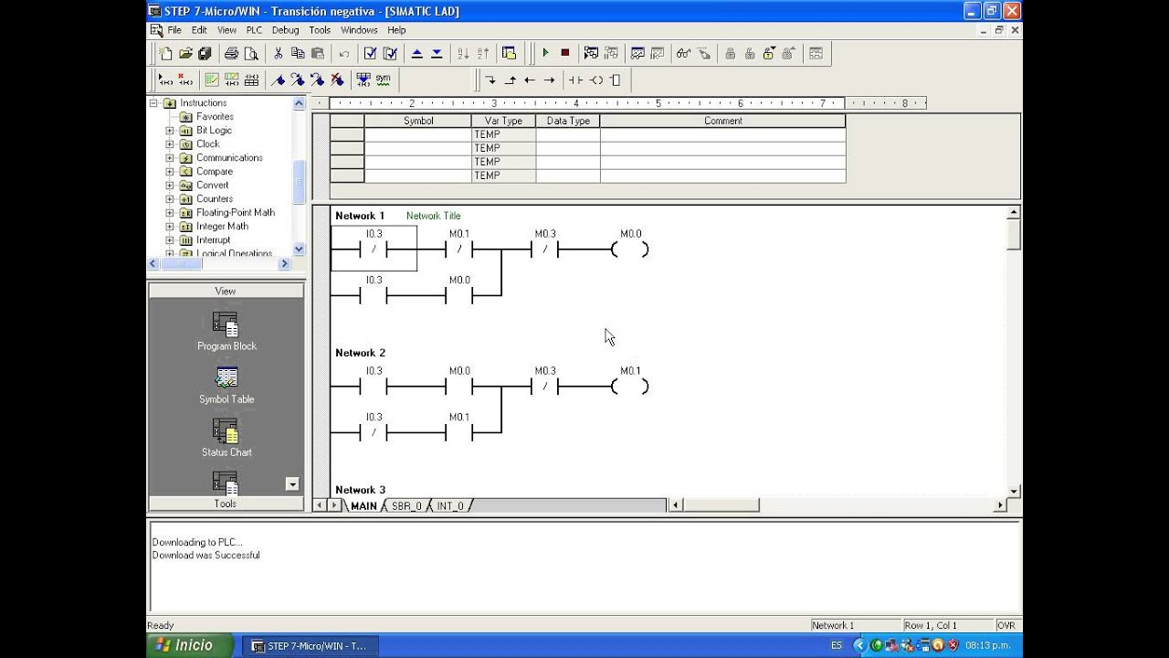
Task: Expand the Compare folder
Action: pos(170,172)
